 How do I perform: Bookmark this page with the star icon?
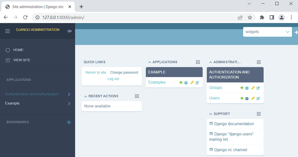tap(250, 17)
